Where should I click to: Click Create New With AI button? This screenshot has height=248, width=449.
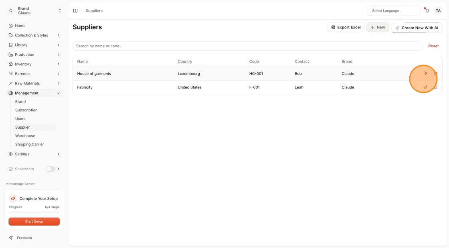417,28
